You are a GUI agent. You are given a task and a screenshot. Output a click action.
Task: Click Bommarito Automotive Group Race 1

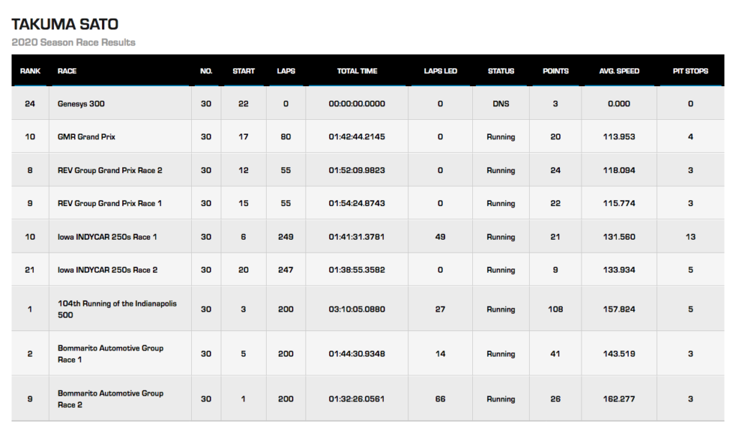pos(110,354)
